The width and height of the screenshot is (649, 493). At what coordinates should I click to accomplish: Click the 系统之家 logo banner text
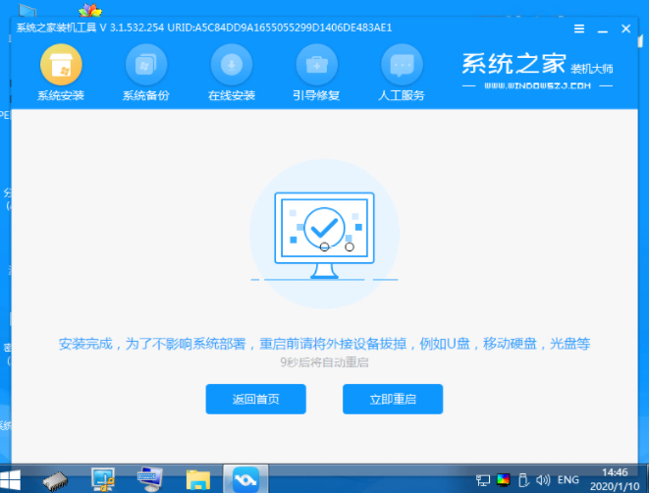[x=514, y=64]
